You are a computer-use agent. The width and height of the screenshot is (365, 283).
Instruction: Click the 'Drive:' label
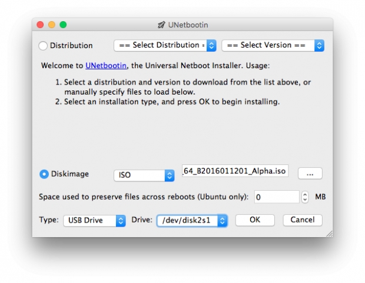point(142,220)
